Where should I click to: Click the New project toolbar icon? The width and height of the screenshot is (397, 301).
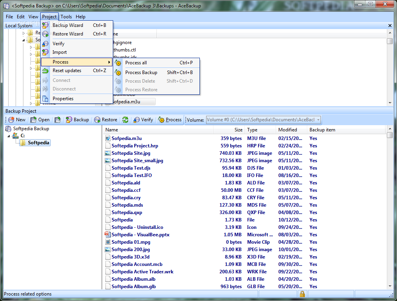(11, 120)
